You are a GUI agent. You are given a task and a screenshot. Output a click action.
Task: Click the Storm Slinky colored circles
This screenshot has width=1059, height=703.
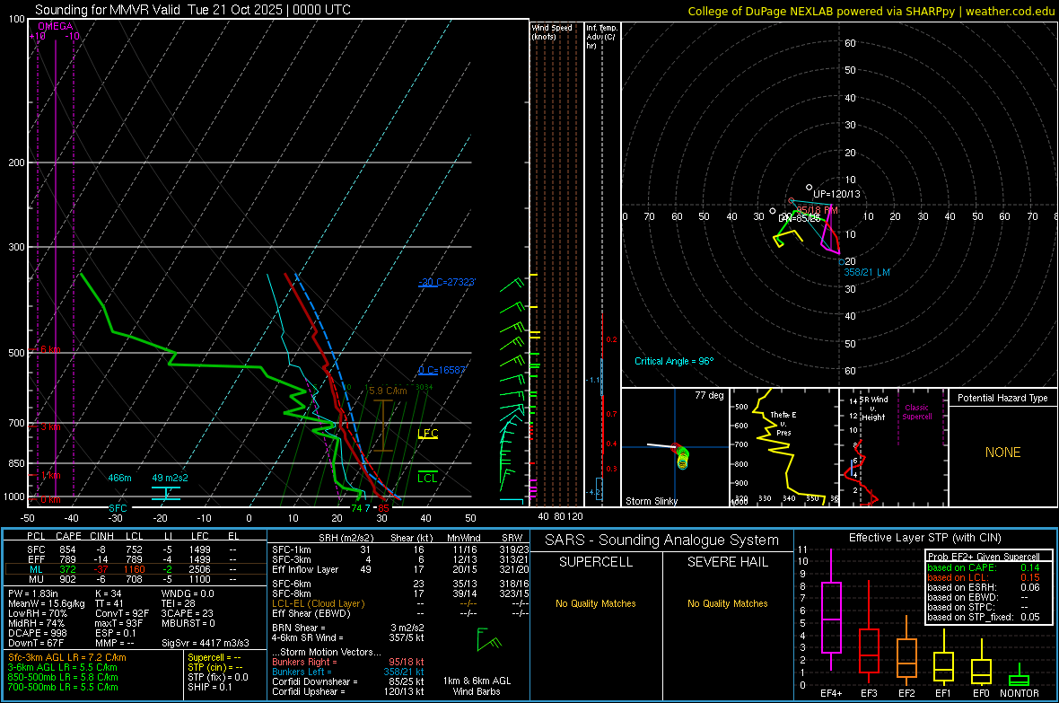click(682, 458)
